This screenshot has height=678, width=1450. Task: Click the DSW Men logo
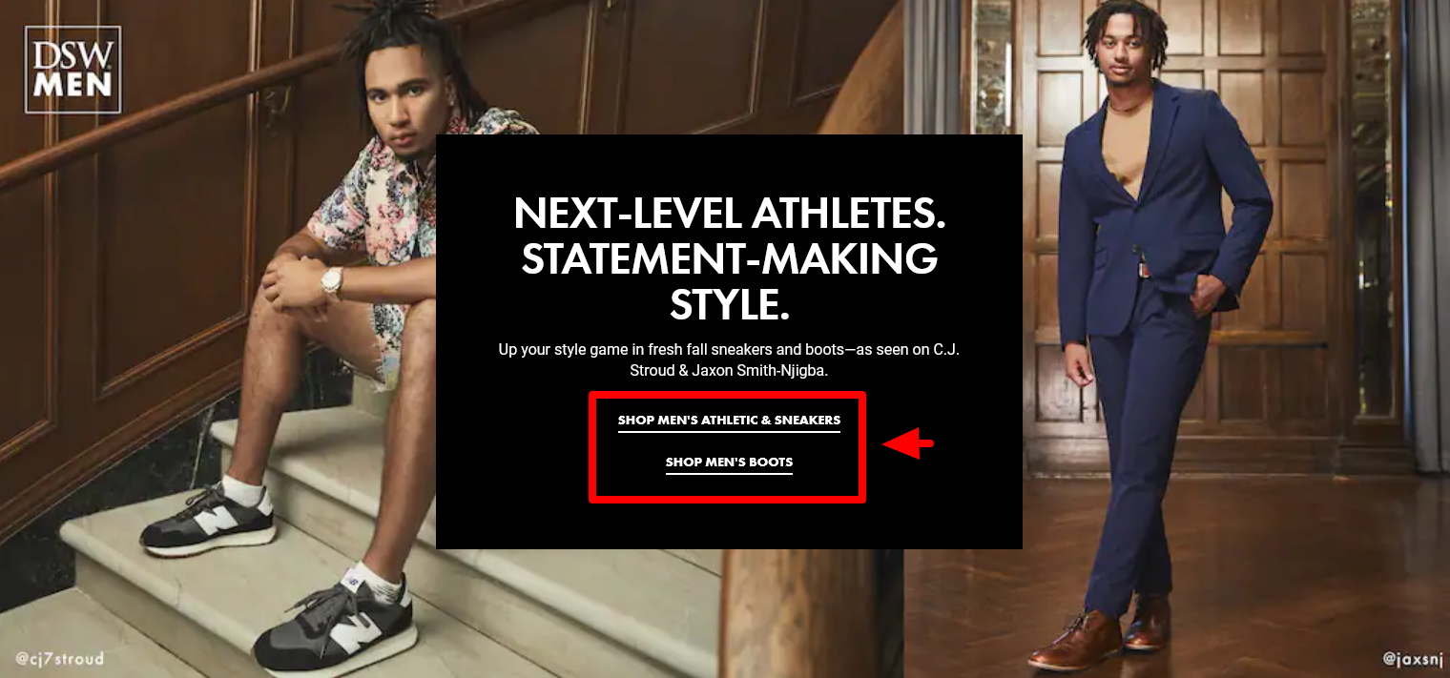coord(72,70)
